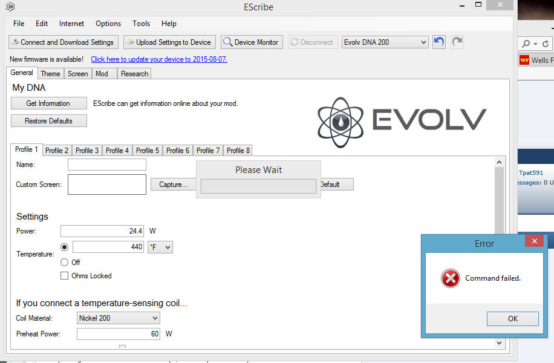The height and width of the screenshot is (363, 554).
Task: Enable the Ohms Locked checkbox
Action: [x=65, y=276]
